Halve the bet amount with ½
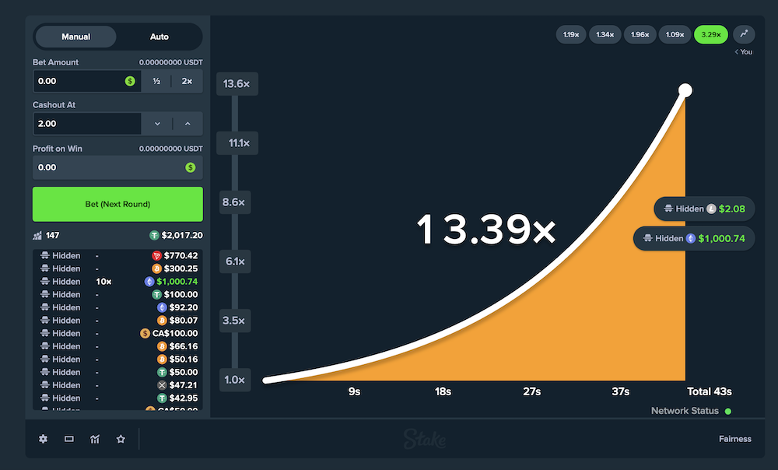The image size is (778, 470). (x=156, y=81)
